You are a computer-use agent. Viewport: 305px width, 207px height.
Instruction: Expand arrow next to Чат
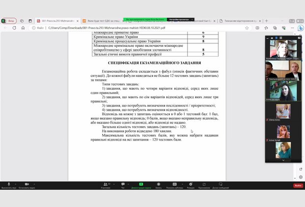[x=128, y=184]
